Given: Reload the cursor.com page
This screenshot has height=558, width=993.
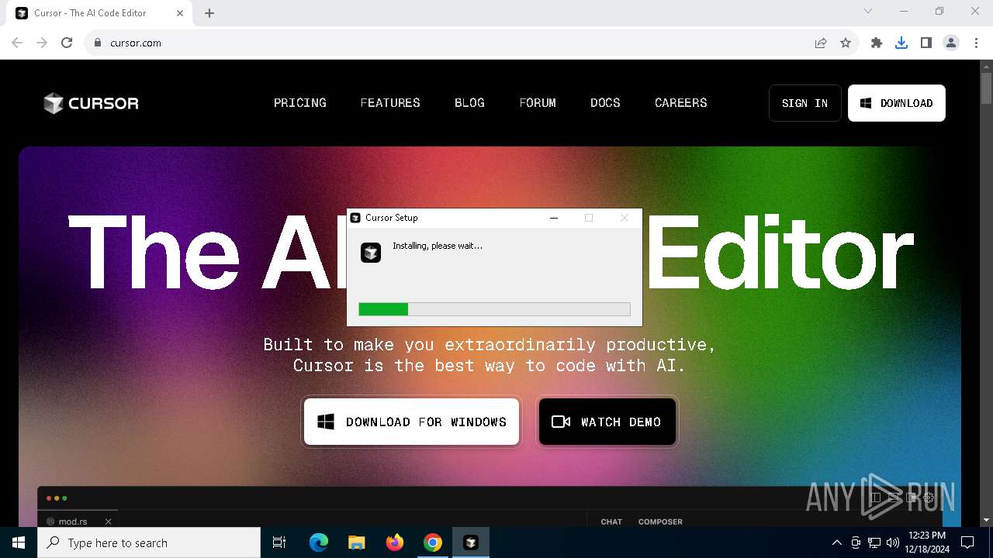Looking at the screenshot, I should click(x=67, y=43).
